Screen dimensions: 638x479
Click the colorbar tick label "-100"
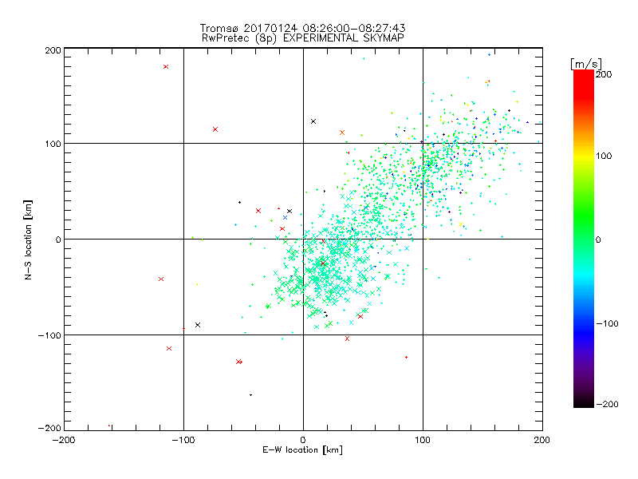[x=607, y=324]
